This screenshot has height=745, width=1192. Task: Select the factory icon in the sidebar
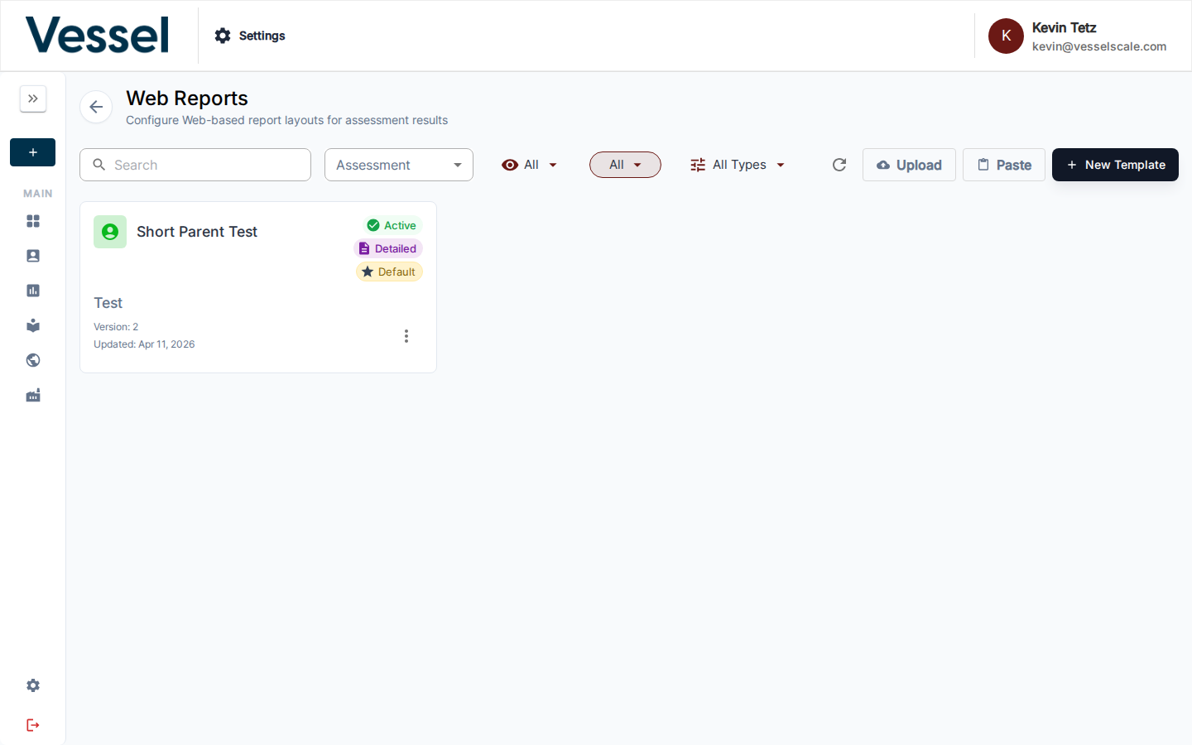point(32,395)
